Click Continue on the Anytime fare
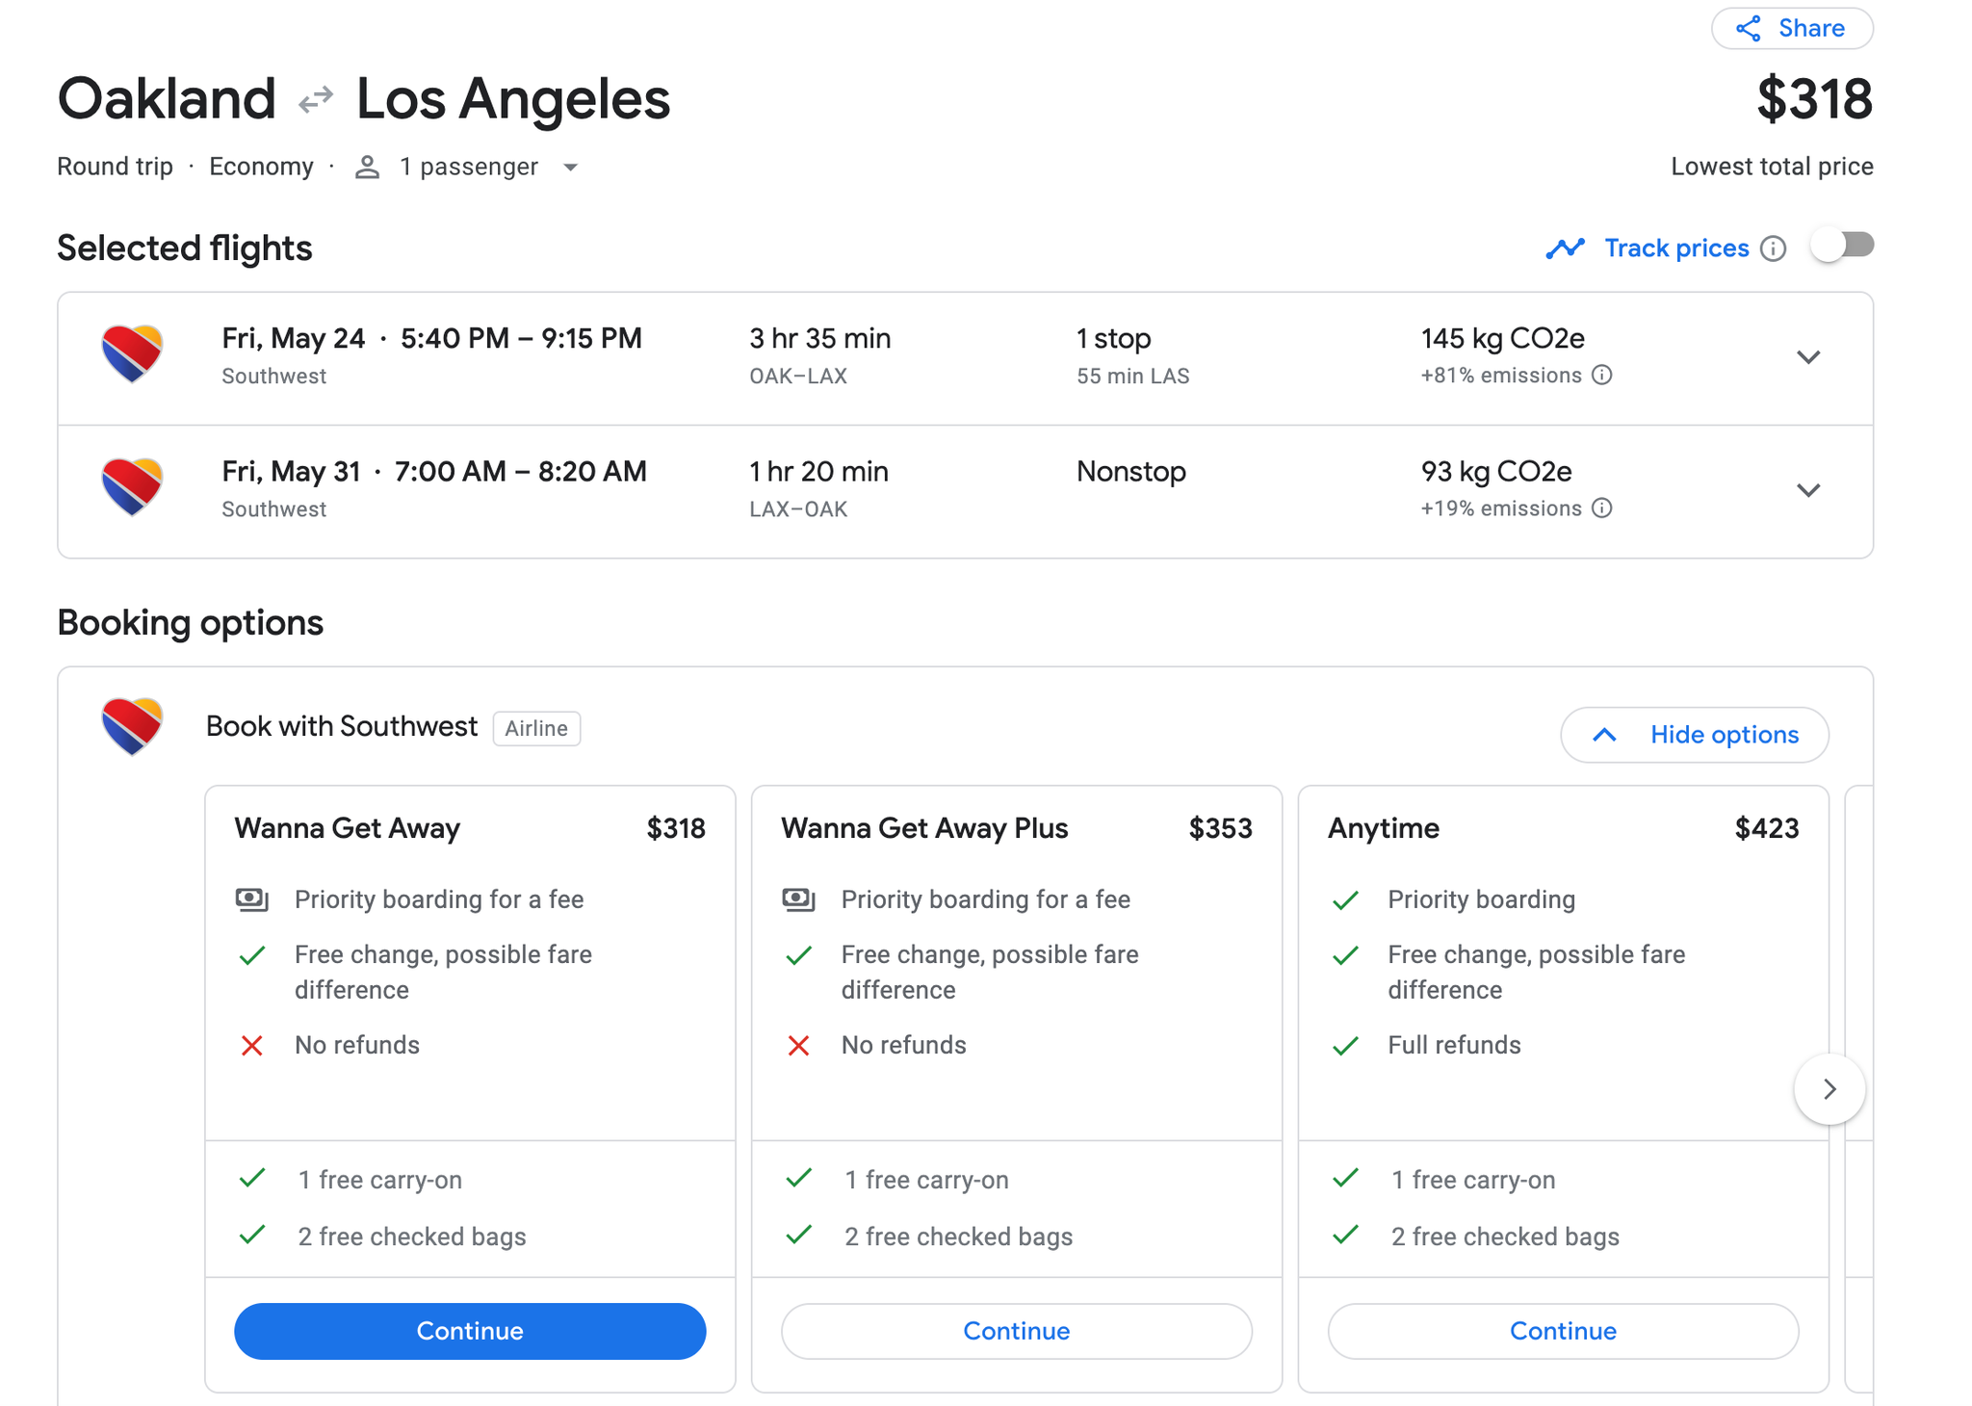Screen dimensions: 1972x1406 (x=1562, y=1331)
